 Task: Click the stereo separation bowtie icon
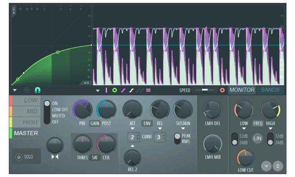click(55, 157)
